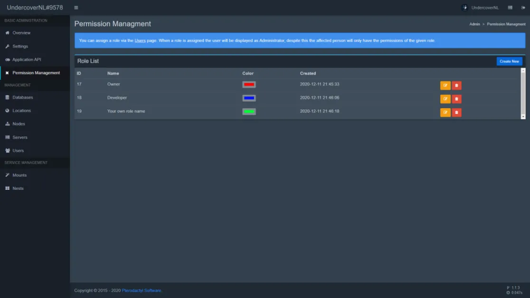The image size is (530, 298).
Task: Click the logout icon top right
Action: (523, 7)
